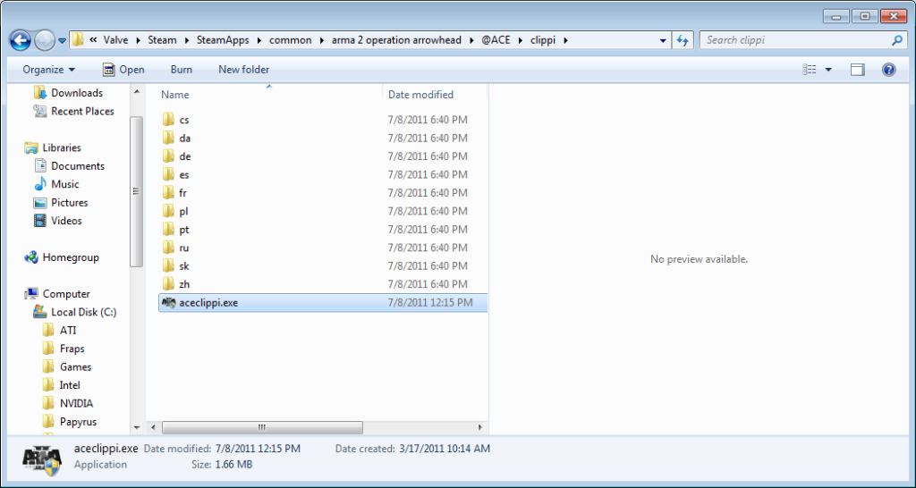This screenshot has width=916, height=488.
Task: Click common in the address breadcrumb
Action: click(x=291, y=40)
